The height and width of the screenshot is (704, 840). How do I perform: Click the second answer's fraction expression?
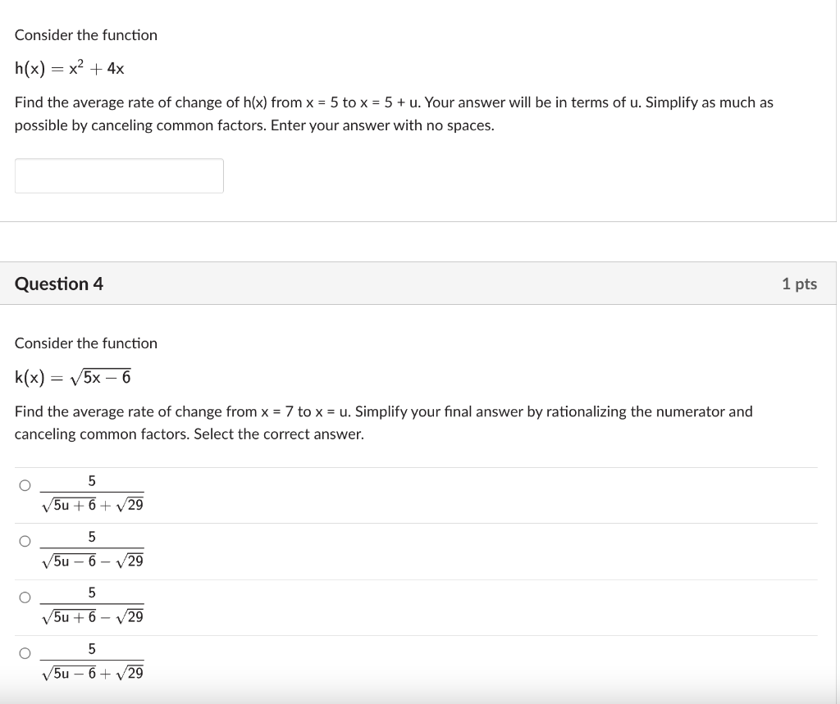click(x=92, y=549)
